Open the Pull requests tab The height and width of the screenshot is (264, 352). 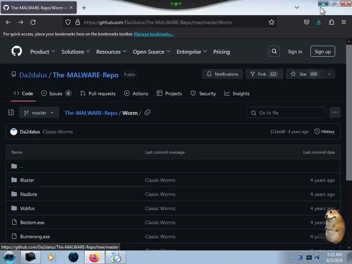[x=98, y=93]
